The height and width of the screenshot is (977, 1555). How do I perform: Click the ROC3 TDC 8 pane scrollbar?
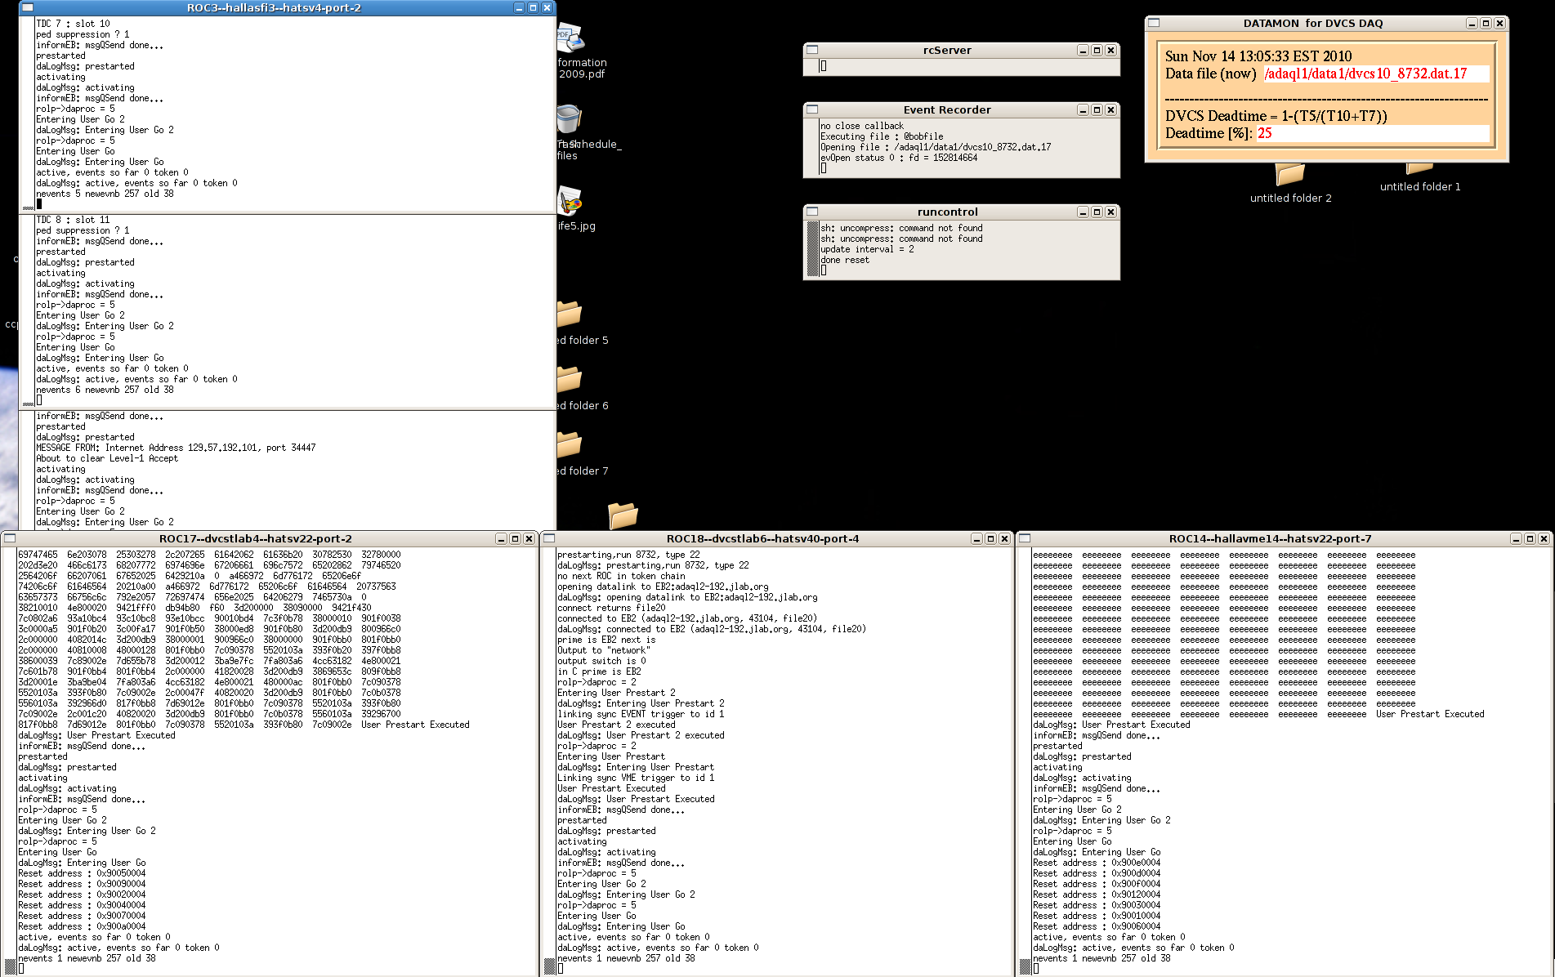[28, 310]
